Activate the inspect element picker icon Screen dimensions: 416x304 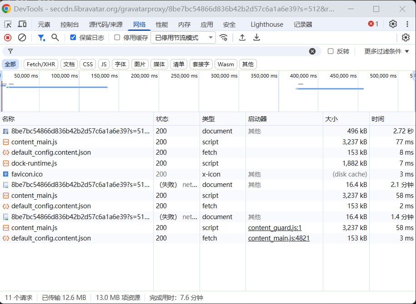pyautogui.click(x=8, y=25)
